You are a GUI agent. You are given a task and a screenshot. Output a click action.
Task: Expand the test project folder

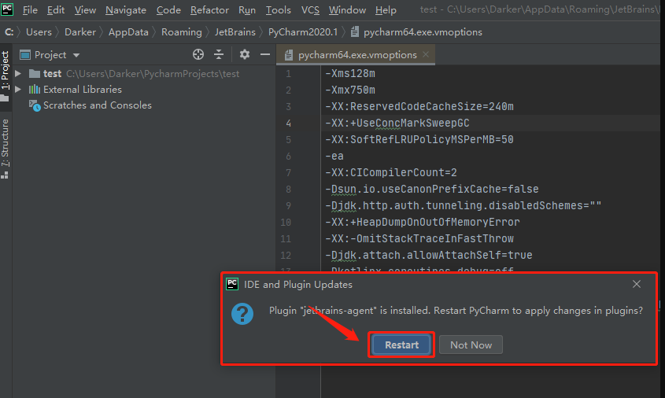[x=18, y=73]
